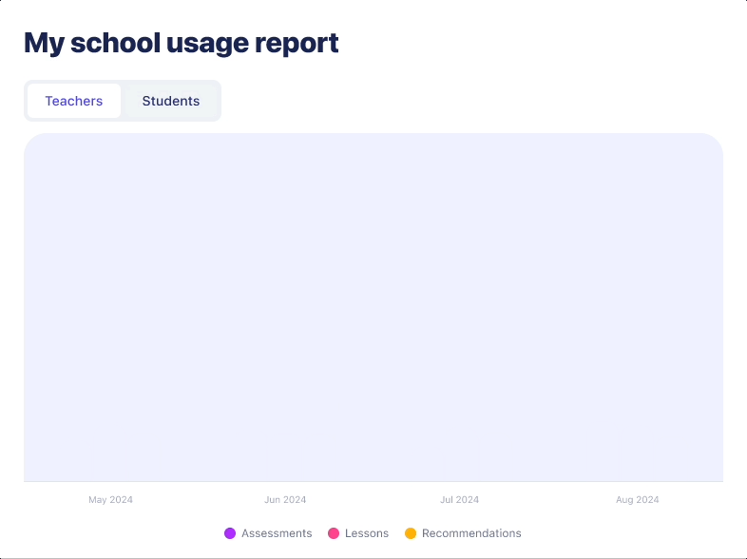This screenshot has height=559, width=747.
Task: Select the Jul 2024 axis label
Action: coord(460,500)
